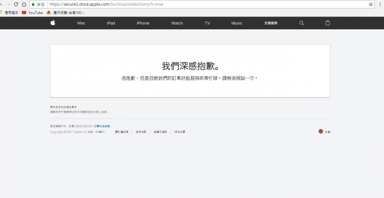Open the Watch section
Viewport: 384px width, 198px height.
click(x=177, y=23)
